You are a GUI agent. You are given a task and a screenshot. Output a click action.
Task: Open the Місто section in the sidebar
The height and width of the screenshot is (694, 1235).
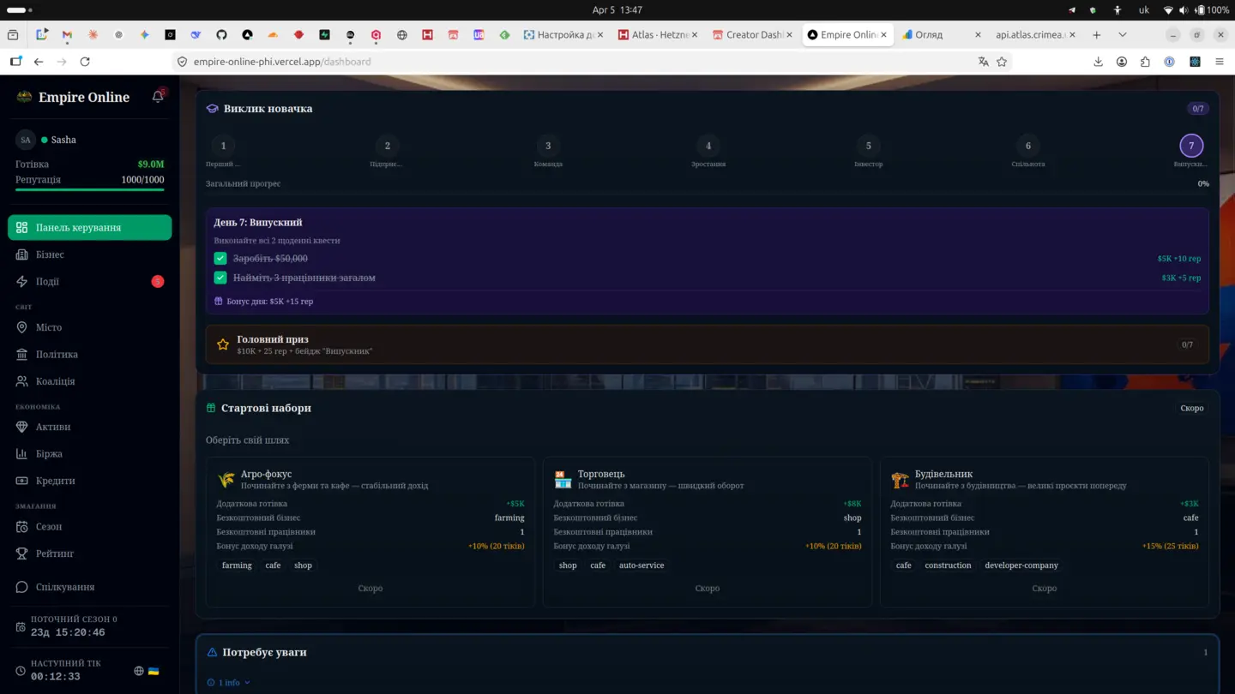pos(49,327)
